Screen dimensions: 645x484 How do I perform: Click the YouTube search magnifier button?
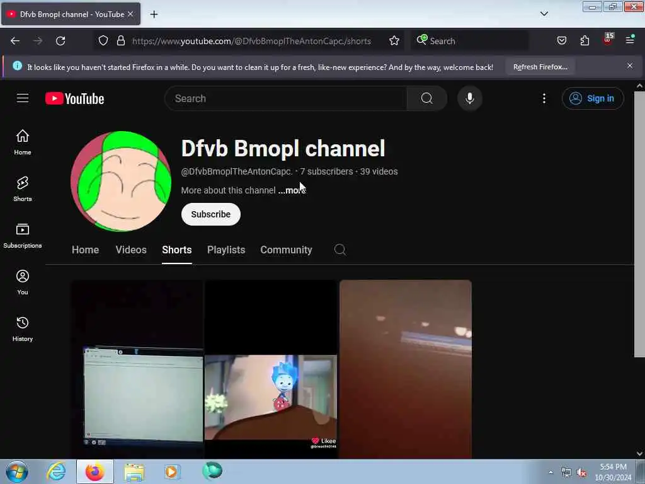(426, 98)
